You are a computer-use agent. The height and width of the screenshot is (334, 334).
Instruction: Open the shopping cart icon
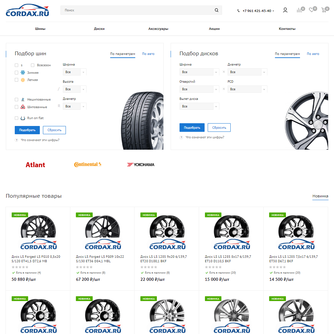click(x=323, y=10)
